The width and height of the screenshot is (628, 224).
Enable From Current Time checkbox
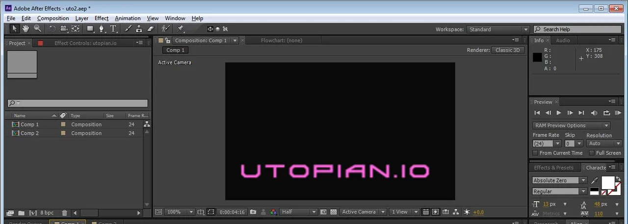pos(536,153)
